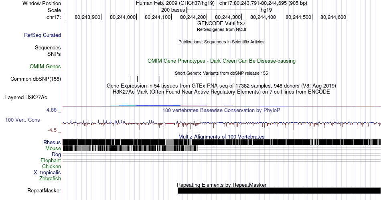Click Multiz Alignments of 100 Vertebrates title
The width and height of the screenshot is (381, 200).
(x=221, y=137)
